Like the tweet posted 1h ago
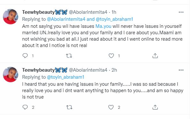Screen dimensions: 196x119 [111, 56]
